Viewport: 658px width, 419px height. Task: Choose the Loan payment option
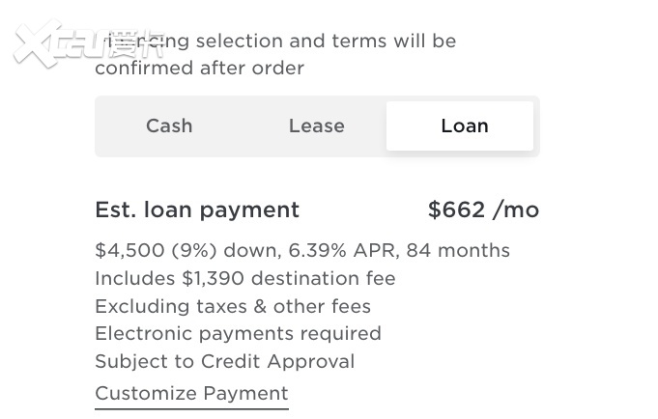coord(464,126)
